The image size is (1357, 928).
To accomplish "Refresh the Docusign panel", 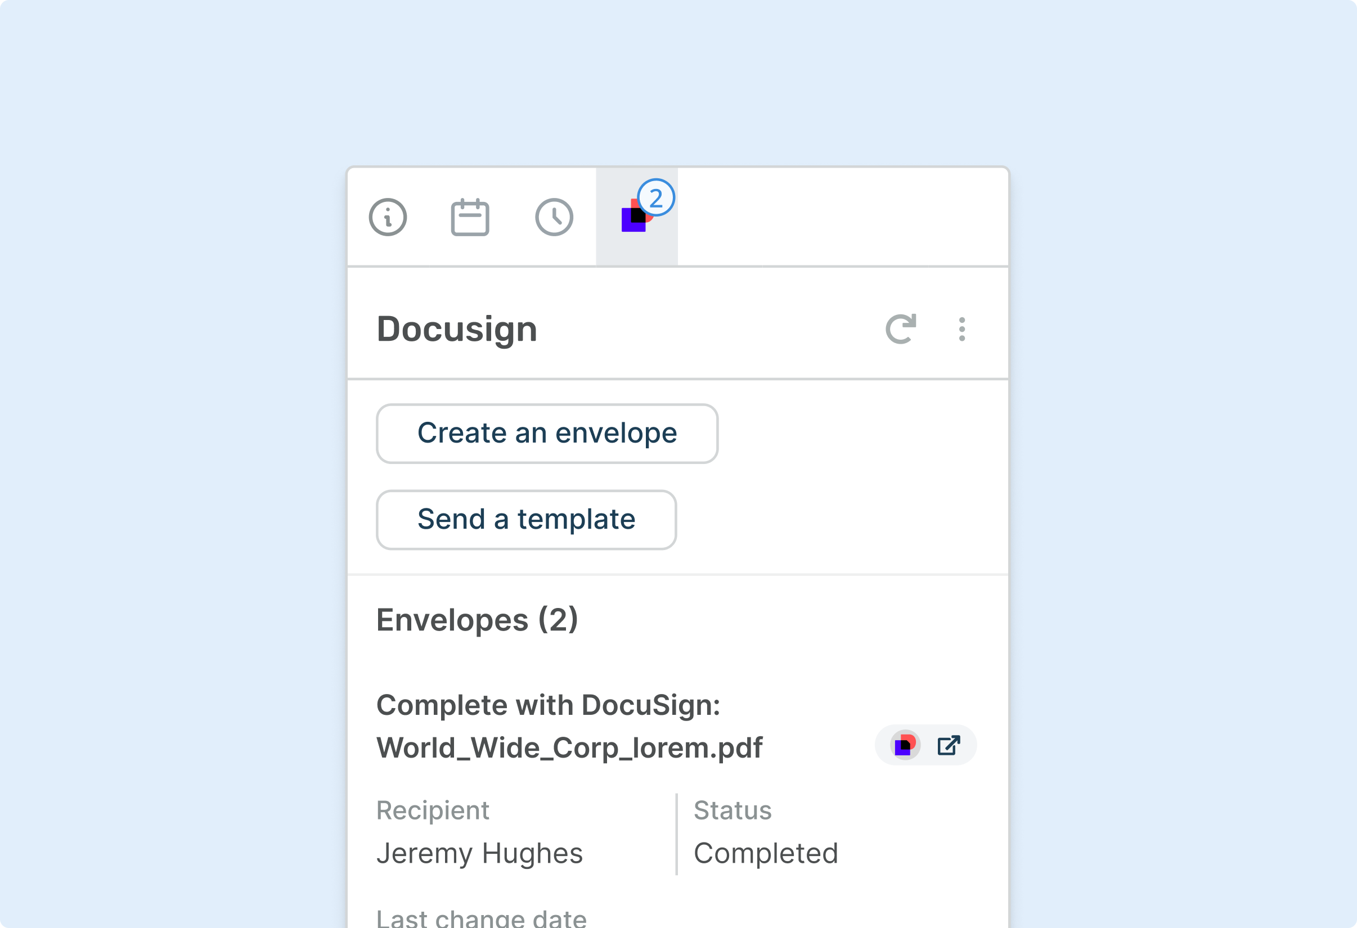I will click(901, 328).
